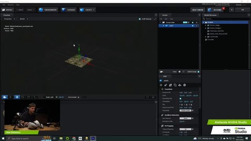This screenshot has width=251, height=141.
Task: Select the Move transform tool
Action: point(17,97)
